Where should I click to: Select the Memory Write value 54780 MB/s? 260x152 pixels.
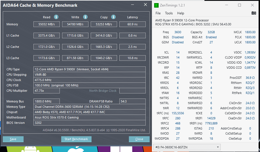pyautogui.click(x=75, y=24)
